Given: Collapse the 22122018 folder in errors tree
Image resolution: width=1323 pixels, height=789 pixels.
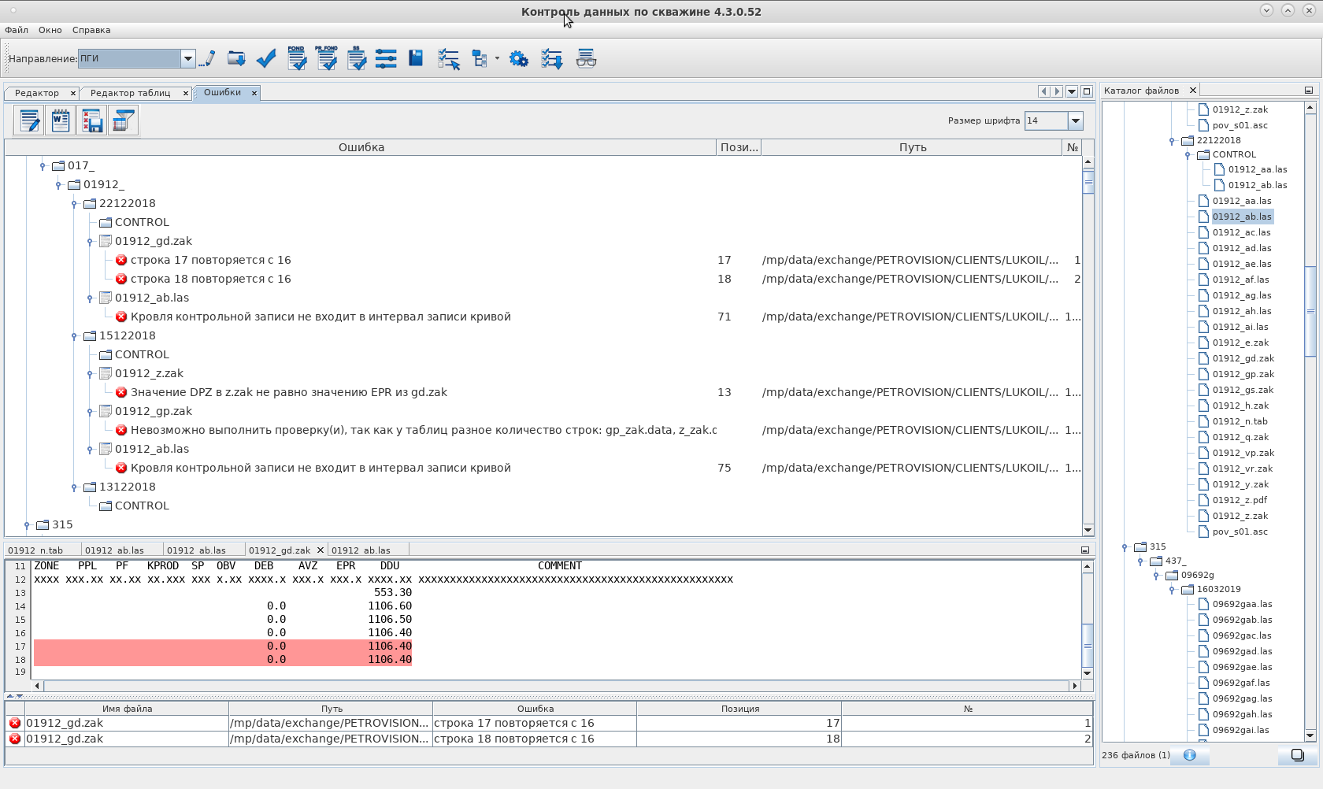Looking at the screenshot, I should tap(74, 204).
